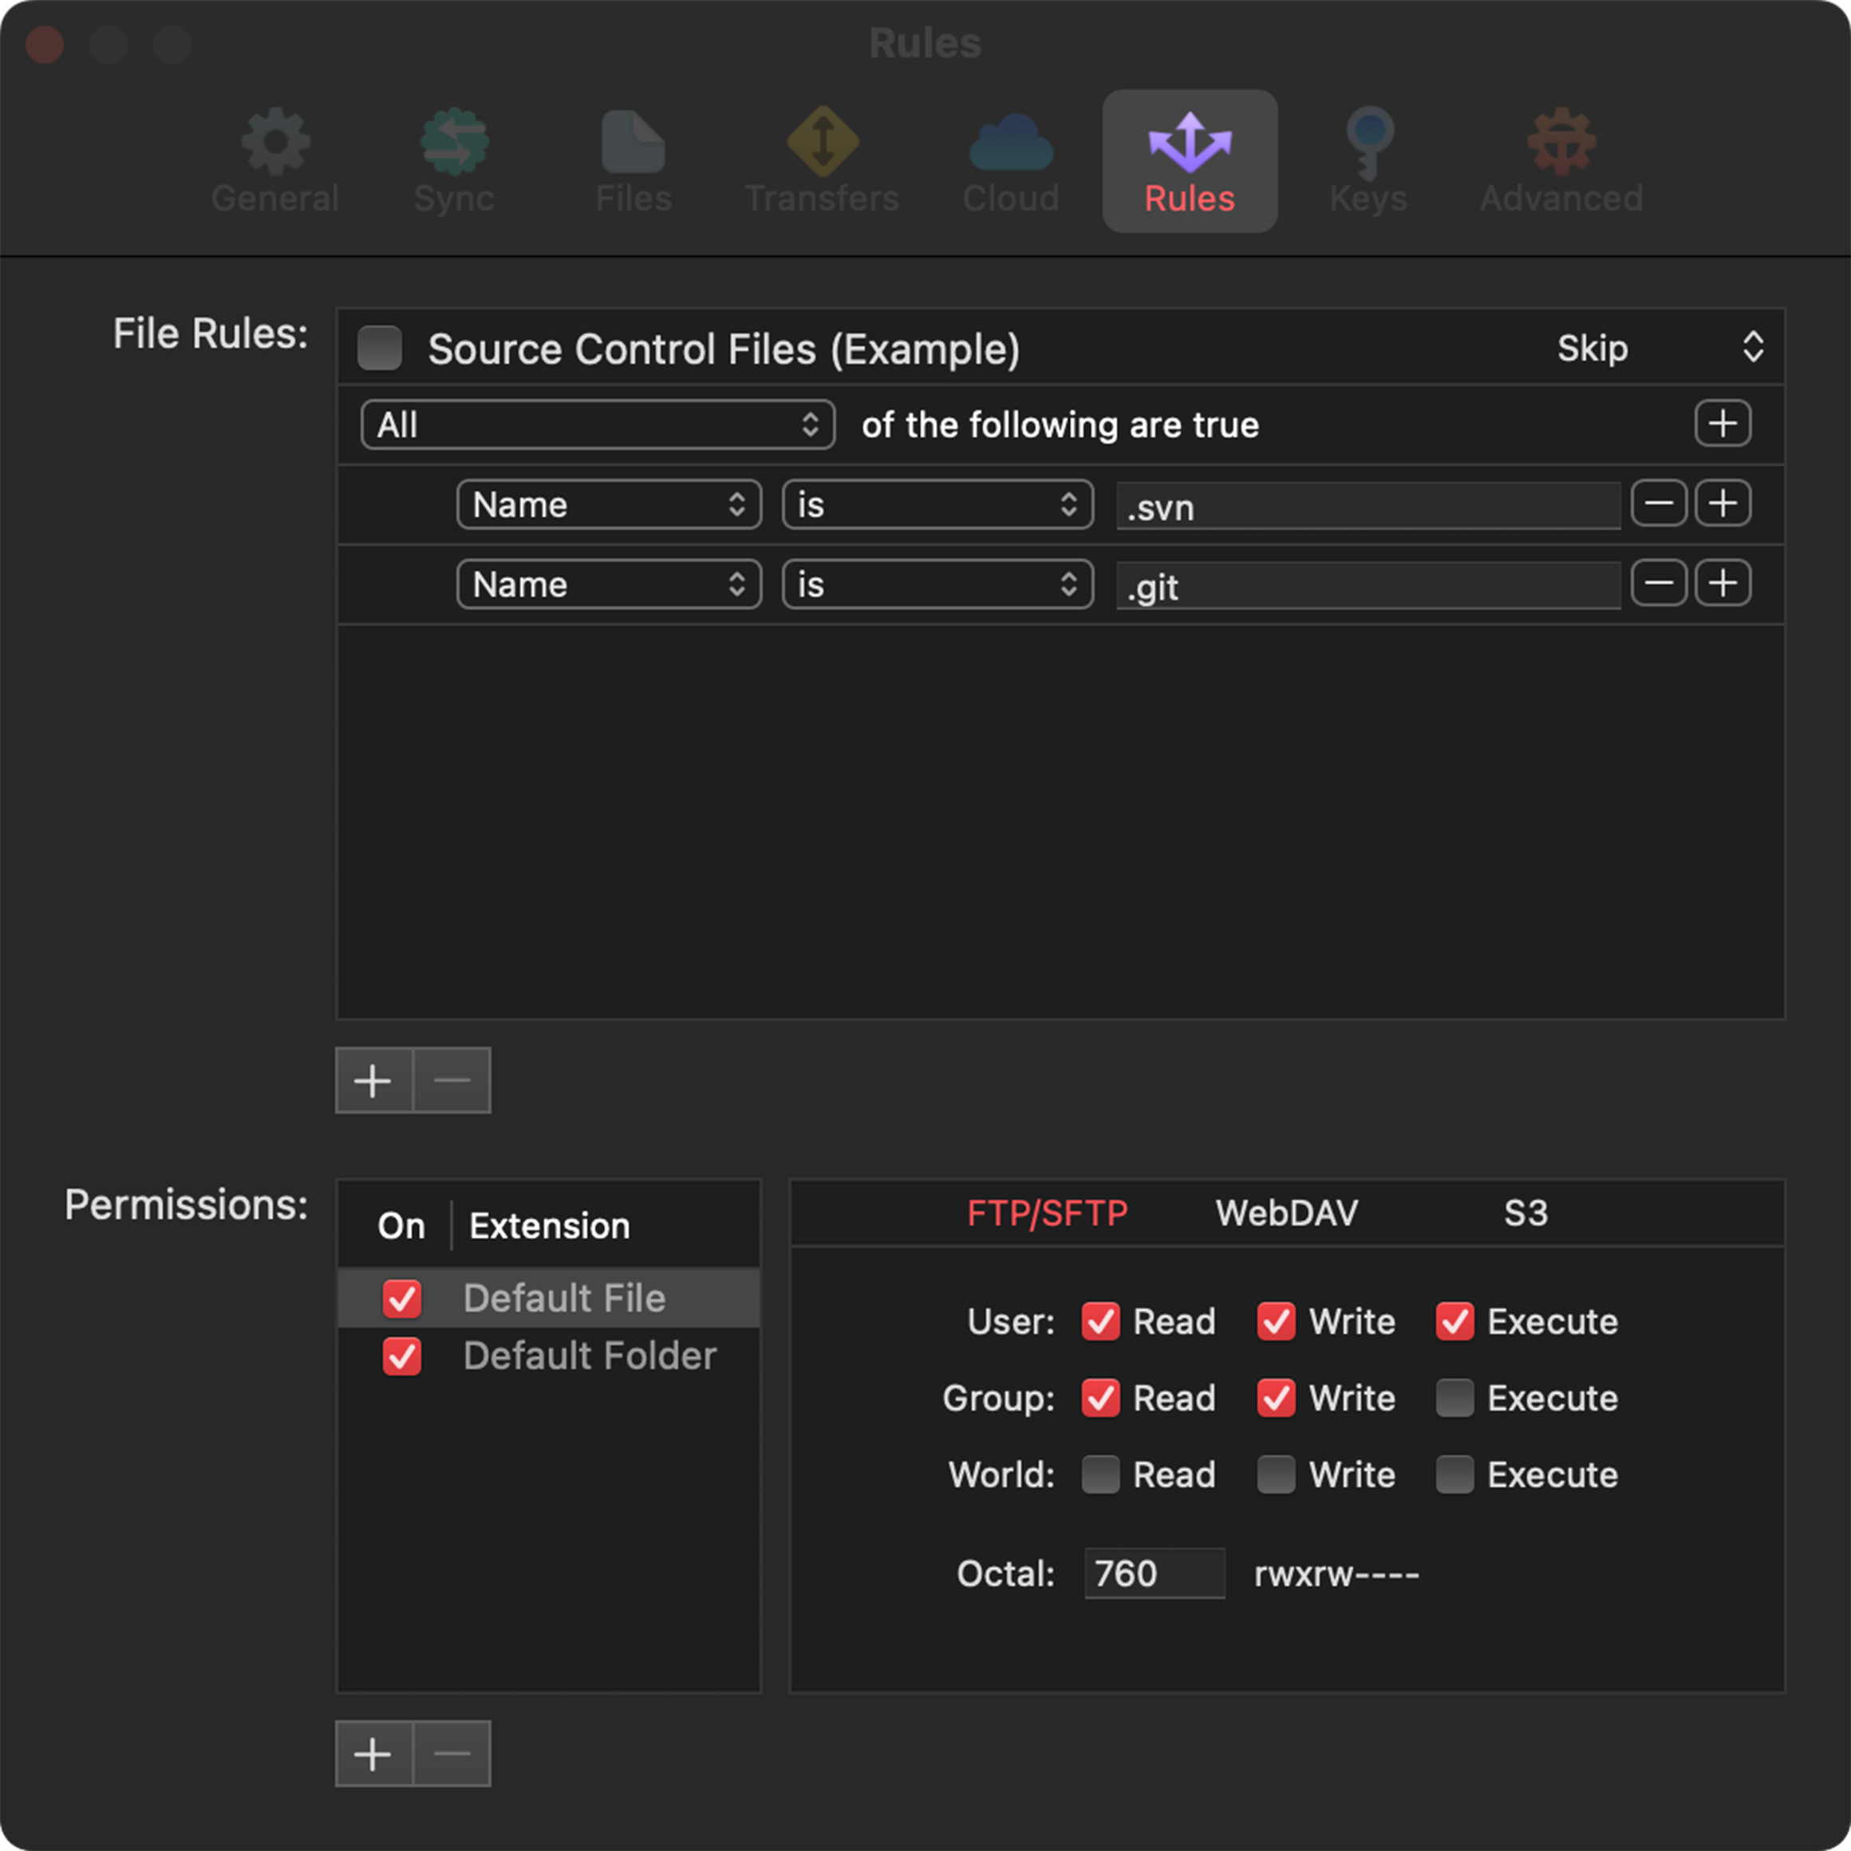The width and height of the screenshot is (1851, 1851).
Task: Open the Keys settings pane
Action: (1368, 158)
